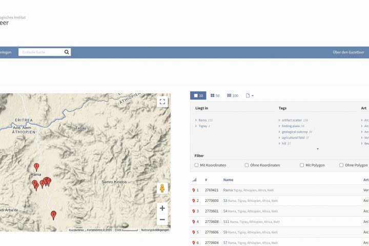Click the search magnifier icon
369x246 pixels.
pyautogui.click(x=67, y=52)
